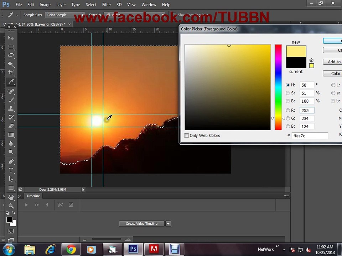Reset default foreground and background colors
The height and width of the screenshot is (256, 342).
pos(7,213)
